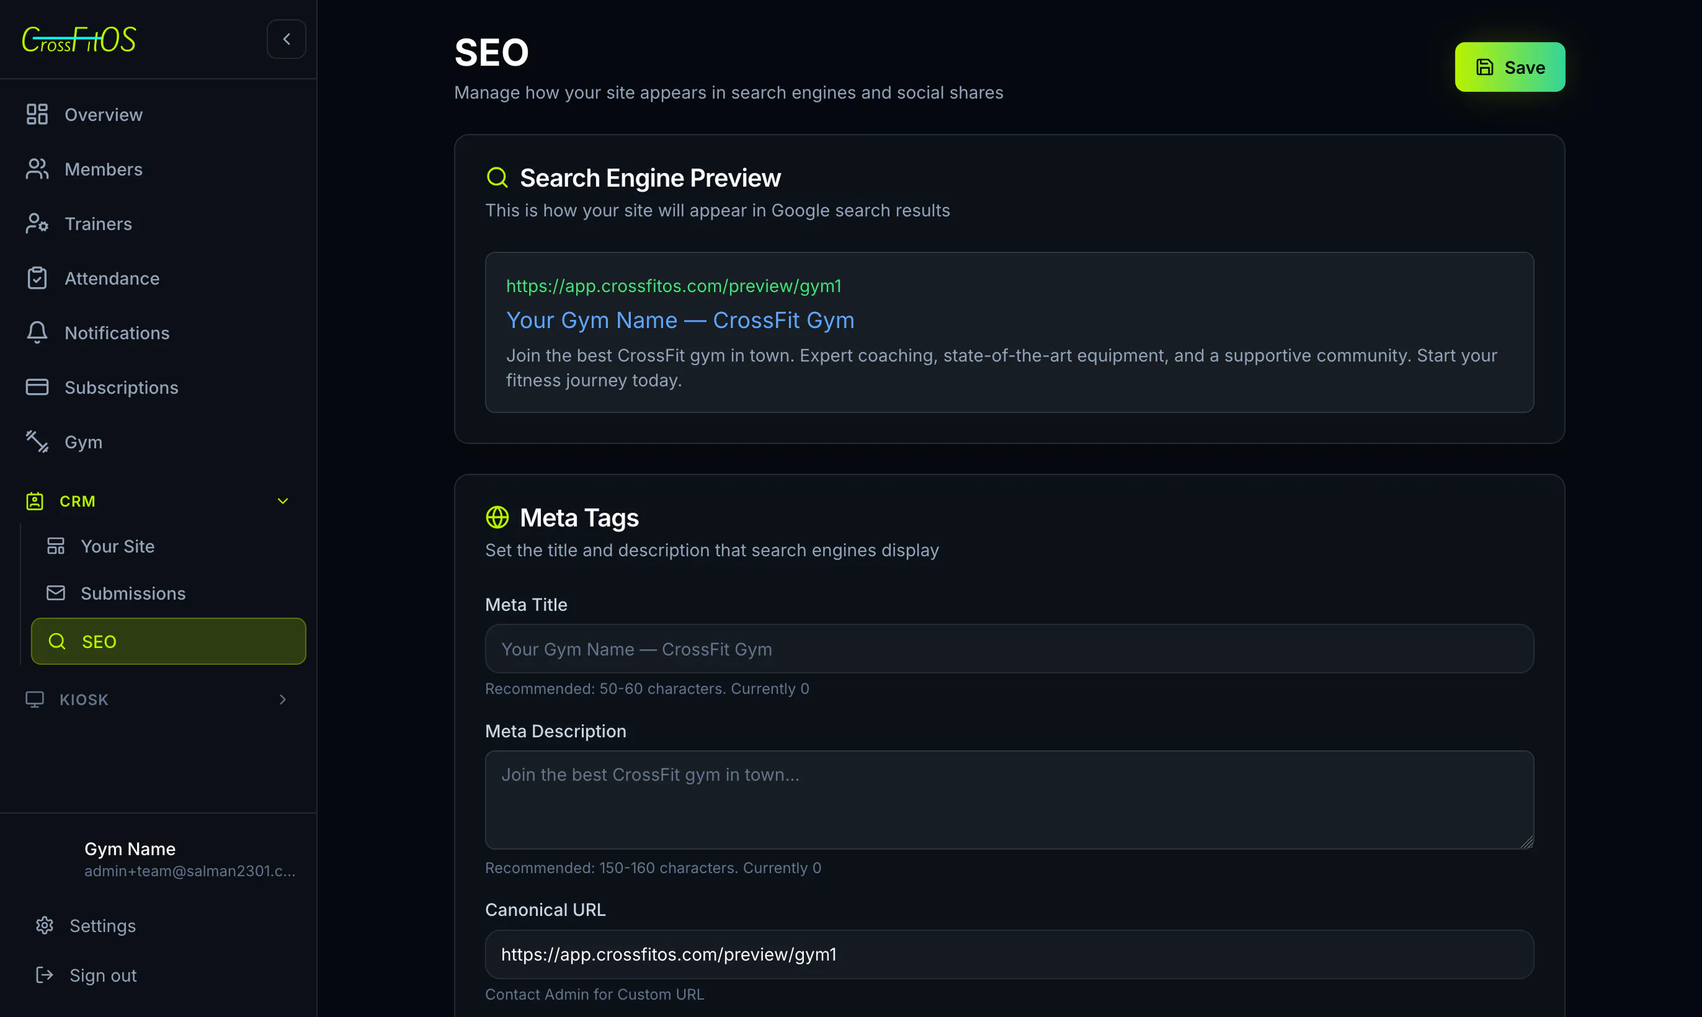Screen dimensions: 1702x1017
Task: Click the Your Site layout icon
Action: point(56,546)
